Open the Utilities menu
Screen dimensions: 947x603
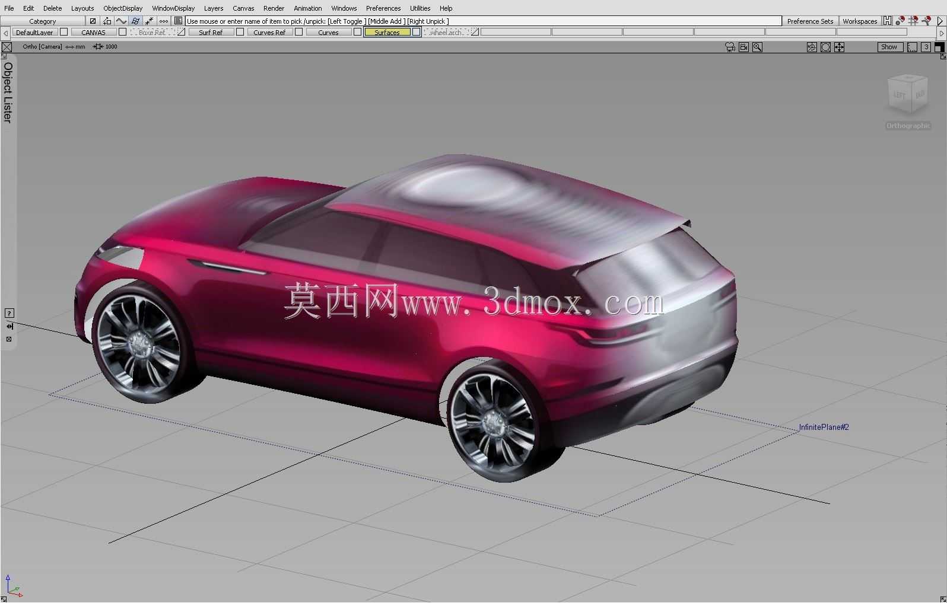point(420,8)
